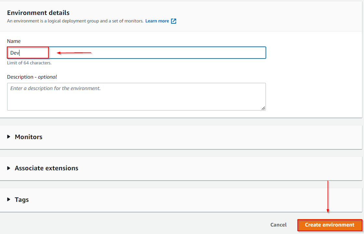The height and width of the screenshot is (234, 364).
Task: Expand Associate extensions using its triangle
Action: [x=9, y=168]
